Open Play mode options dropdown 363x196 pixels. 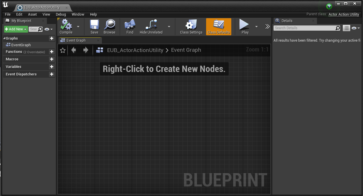pos(256,27)
